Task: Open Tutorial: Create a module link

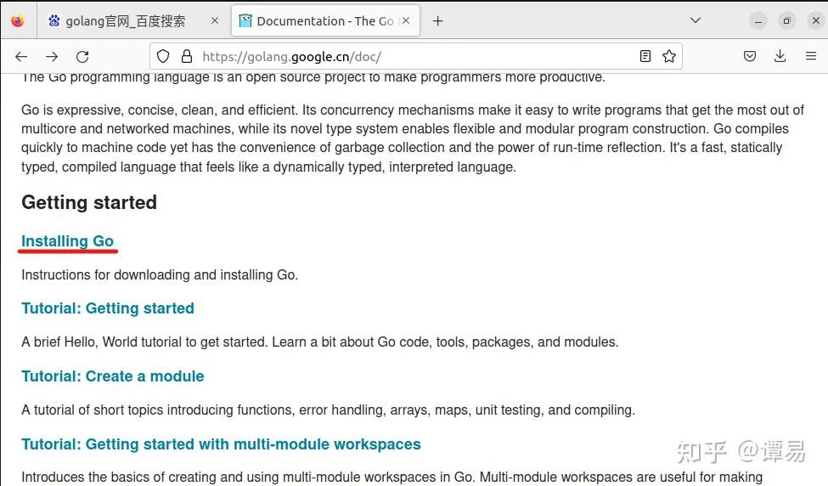Action: tap(112, 376)
